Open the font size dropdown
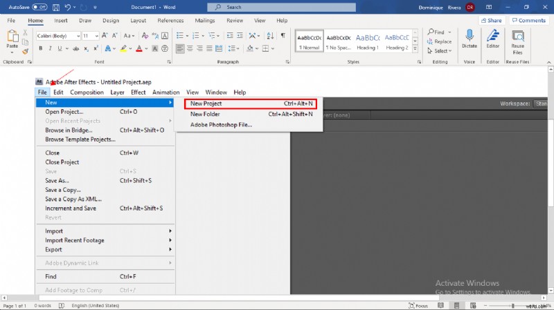Viewport: 554px width, 310px height. [x=91, y=35]
